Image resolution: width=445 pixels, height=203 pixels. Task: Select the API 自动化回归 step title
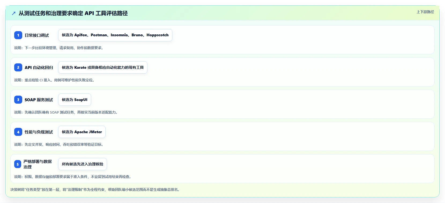(39, 67)
